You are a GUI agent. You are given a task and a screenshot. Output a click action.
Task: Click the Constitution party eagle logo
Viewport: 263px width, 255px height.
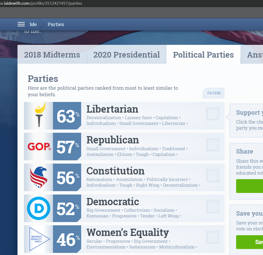[38, 177]
